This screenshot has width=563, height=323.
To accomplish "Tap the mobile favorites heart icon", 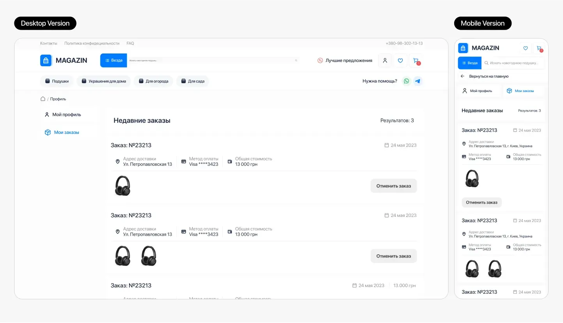I will pyautogui.click(x=526, y=48).
